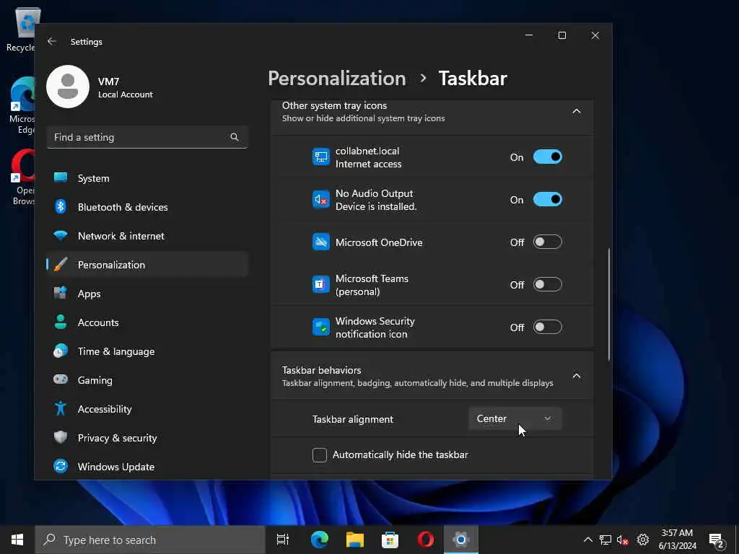Click the search magnifier in Find a setting
The width and height of the screenshot is (739, 554).
235,137
